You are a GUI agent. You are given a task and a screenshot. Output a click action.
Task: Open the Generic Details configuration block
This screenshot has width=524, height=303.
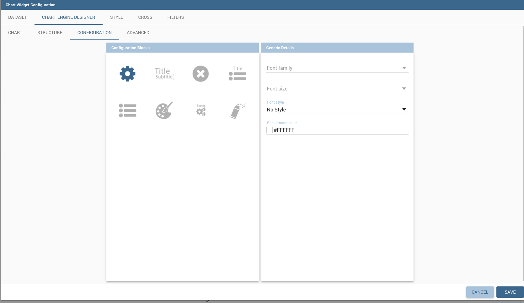click(127, 74)
